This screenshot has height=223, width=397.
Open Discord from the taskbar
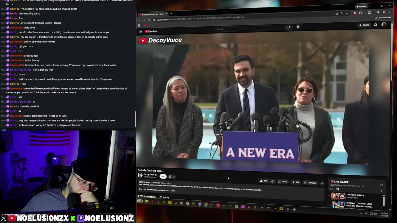[199, 204]
